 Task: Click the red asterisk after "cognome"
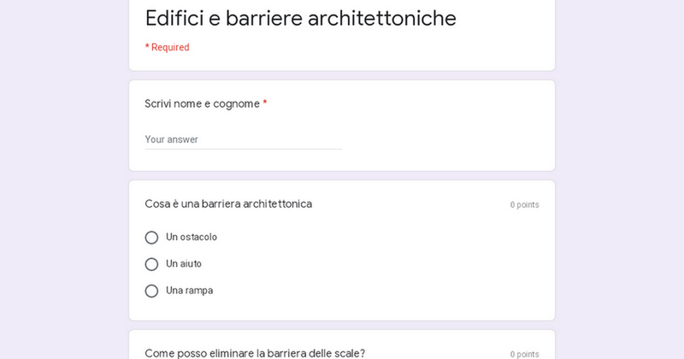pos(265,103)
